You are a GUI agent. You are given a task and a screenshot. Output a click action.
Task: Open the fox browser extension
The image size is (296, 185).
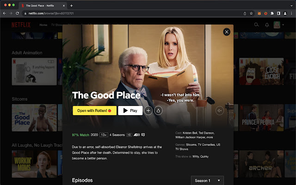click(259, 13)
